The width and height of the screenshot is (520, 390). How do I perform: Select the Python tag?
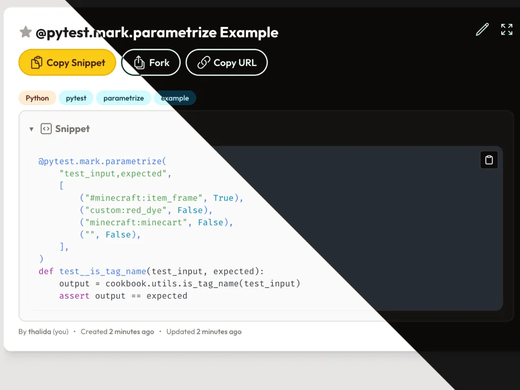37,98
